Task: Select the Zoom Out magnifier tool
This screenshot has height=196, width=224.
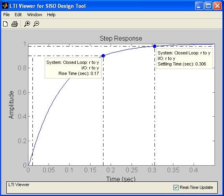Action: click(36, 24)
